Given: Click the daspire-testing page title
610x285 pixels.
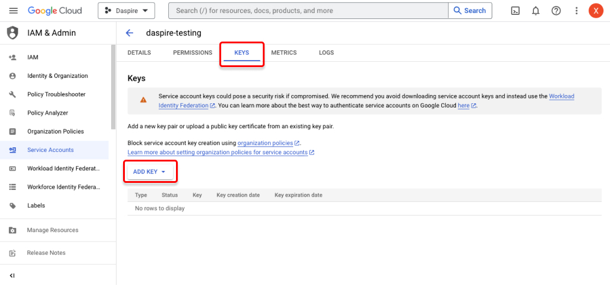Looking at the screenshot, I should pos(174,33).
